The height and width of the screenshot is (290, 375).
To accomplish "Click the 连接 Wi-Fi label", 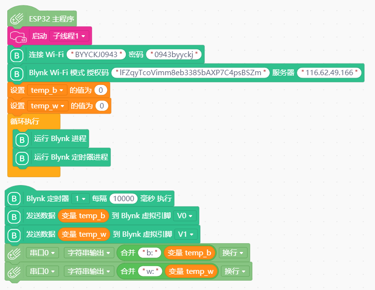I will pos(46,55).
